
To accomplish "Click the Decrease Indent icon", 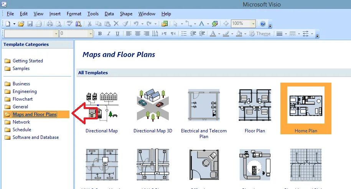I will point(193,34).
